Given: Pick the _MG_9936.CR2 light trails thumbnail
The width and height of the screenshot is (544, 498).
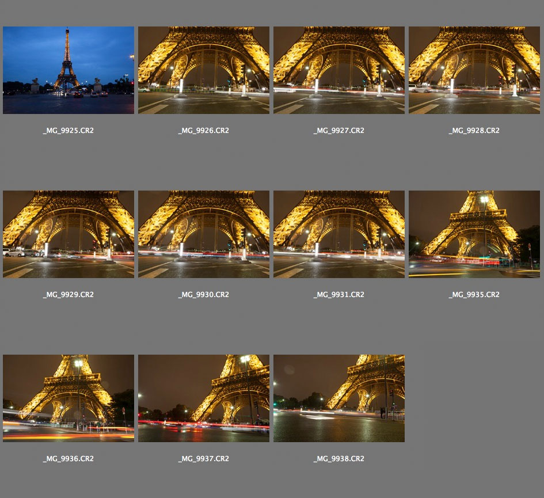Looking at the screenshot, I should coord(69,398).
